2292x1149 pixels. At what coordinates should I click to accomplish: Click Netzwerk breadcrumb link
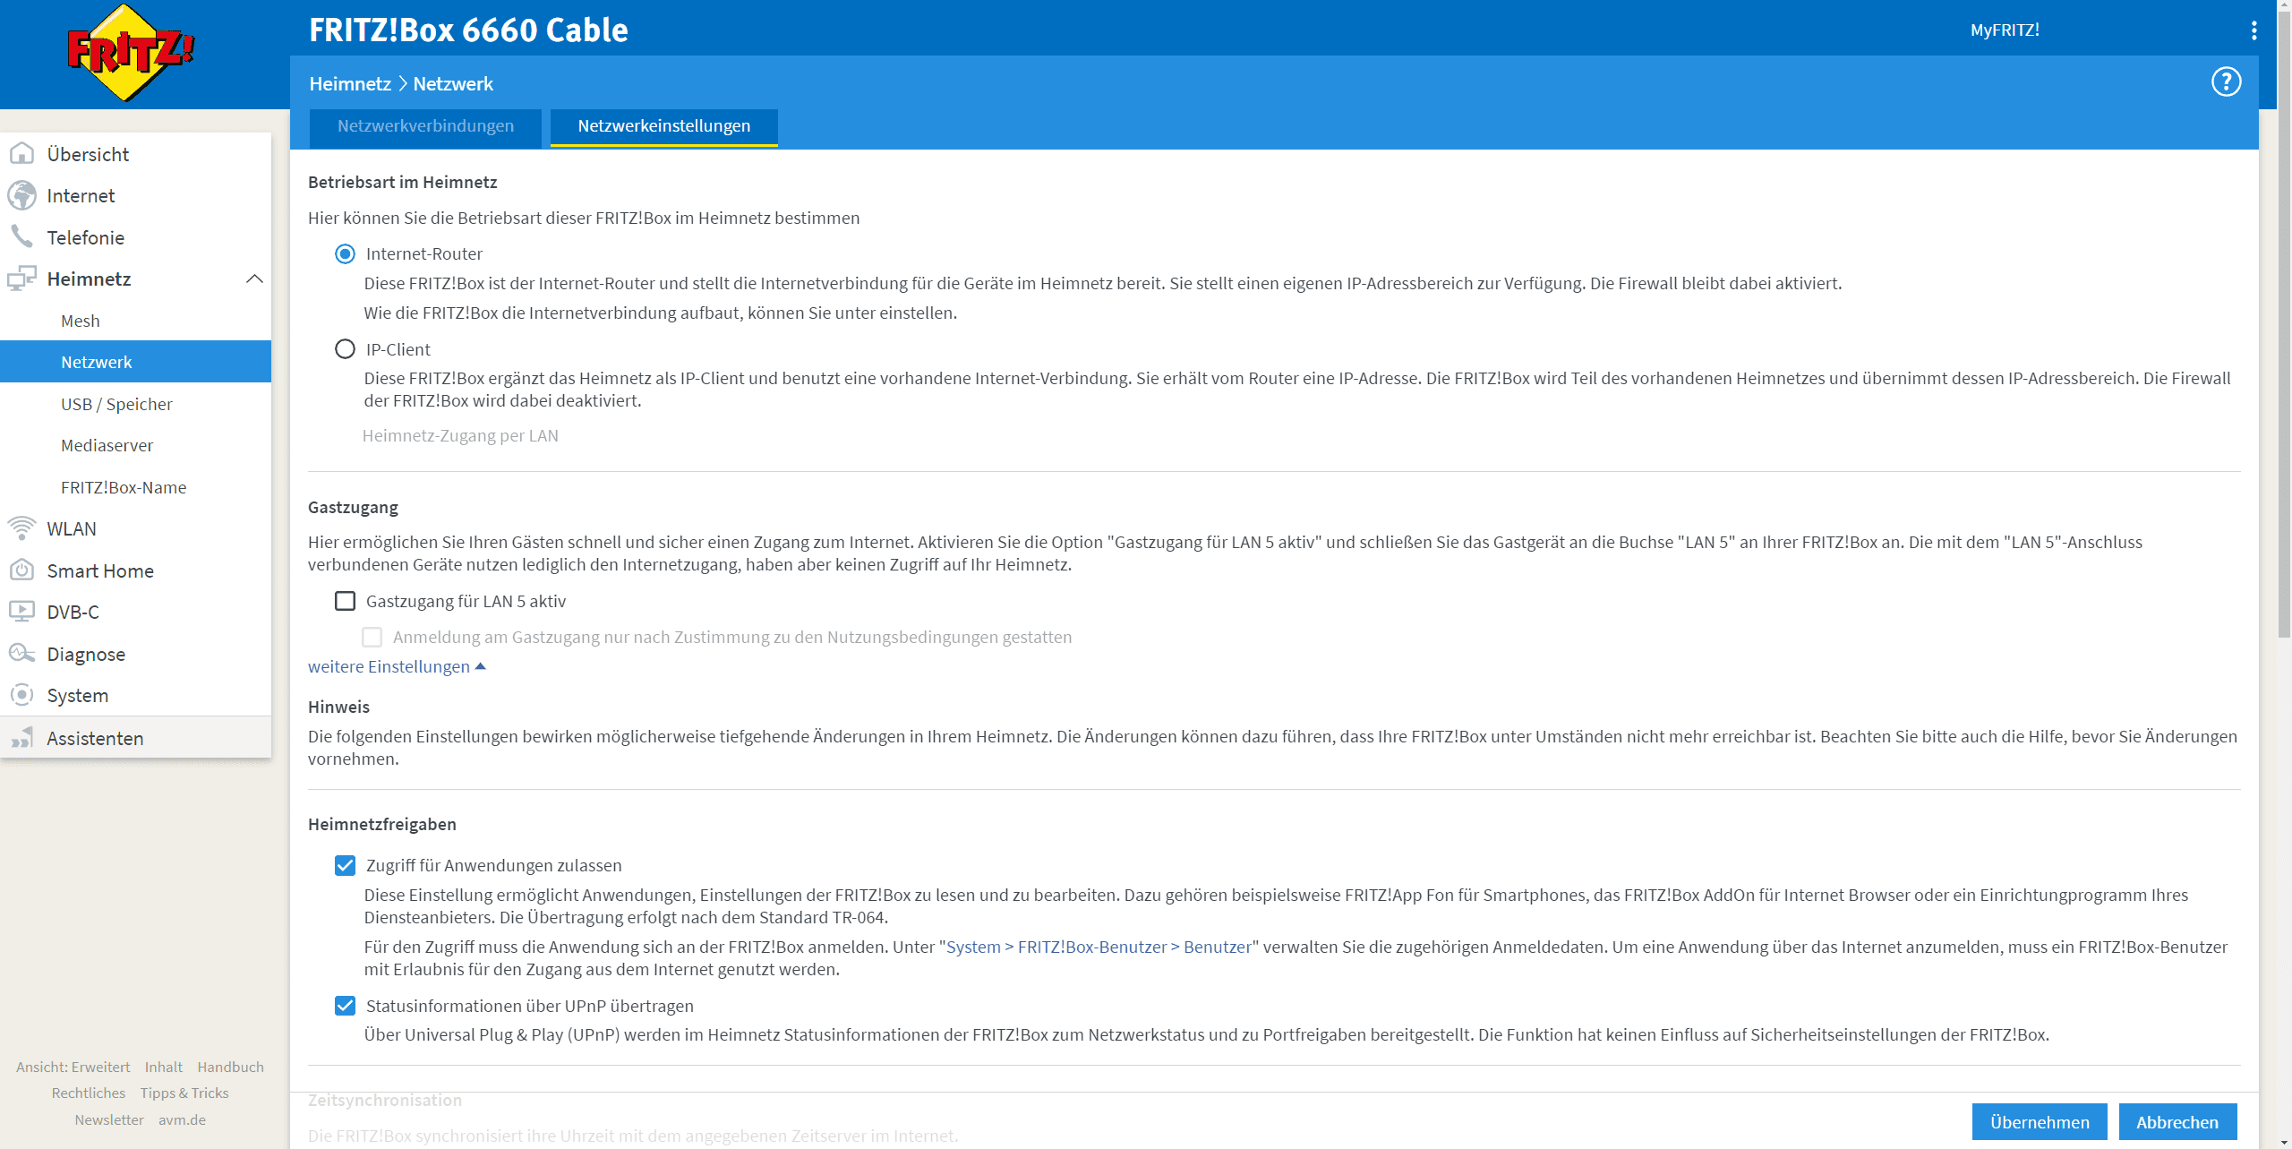453,83
